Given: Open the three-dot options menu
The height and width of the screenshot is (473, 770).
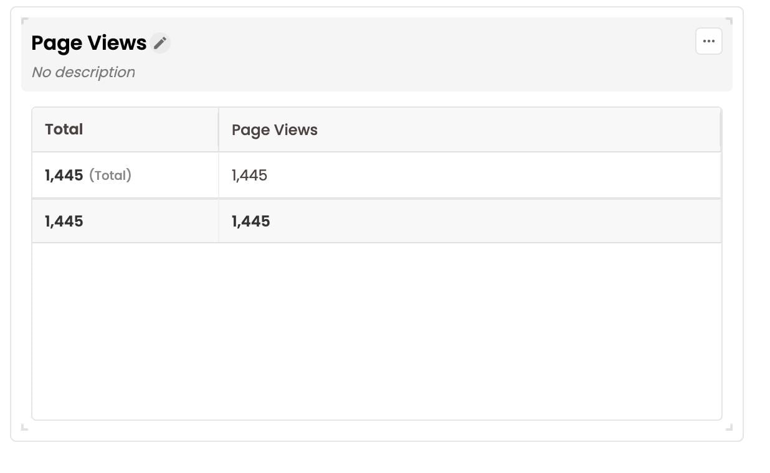Looking at the screenshot, I should (708, 41).
